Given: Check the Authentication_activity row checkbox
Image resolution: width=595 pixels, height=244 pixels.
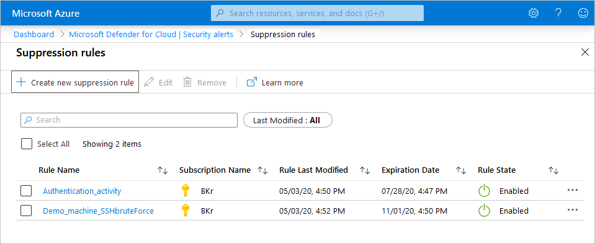Looking at the screenshot, I should click(26, 191).
